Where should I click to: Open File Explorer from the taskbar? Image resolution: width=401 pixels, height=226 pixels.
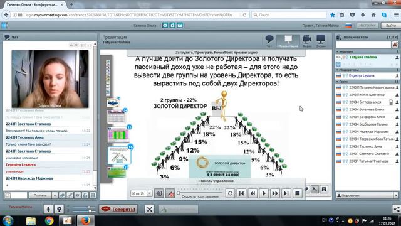point(31,220)
